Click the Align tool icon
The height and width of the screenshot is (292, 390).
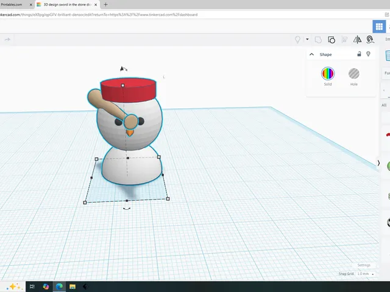pyautogui.click(x=344, y=40)
